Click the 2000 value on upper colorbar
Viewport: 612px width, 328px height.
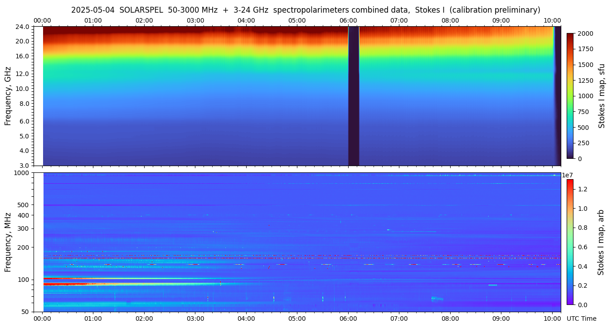585,33
